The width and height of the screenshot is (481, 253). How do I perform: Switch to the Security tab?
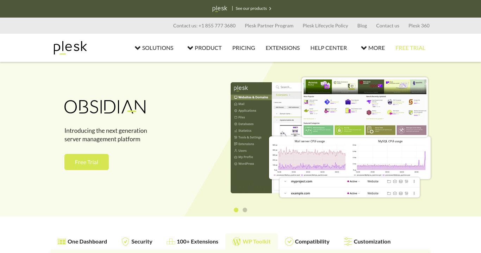137,241
